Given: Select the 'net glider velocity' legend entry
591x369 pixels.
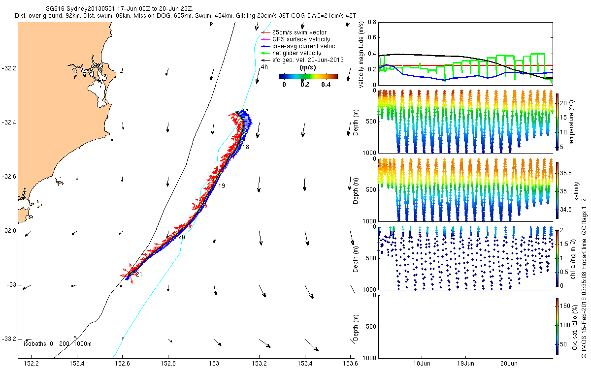Looking at the screenshot, I should click(297, 53).
